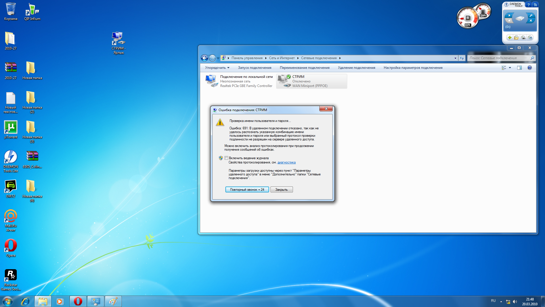Open Windows Explorer from the taskbar
The width and height of the screenshot is (545, 307).
[43, 301]
